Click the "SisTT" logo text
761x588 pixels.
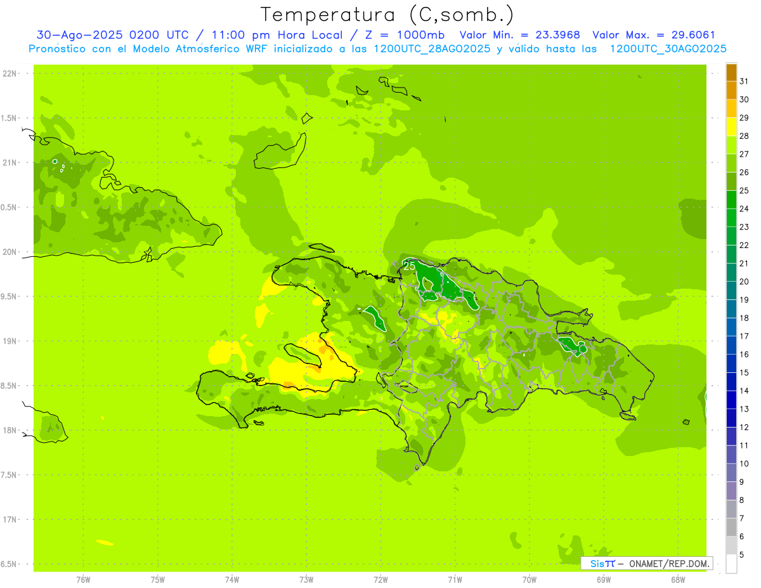click(x=602, y=563)
